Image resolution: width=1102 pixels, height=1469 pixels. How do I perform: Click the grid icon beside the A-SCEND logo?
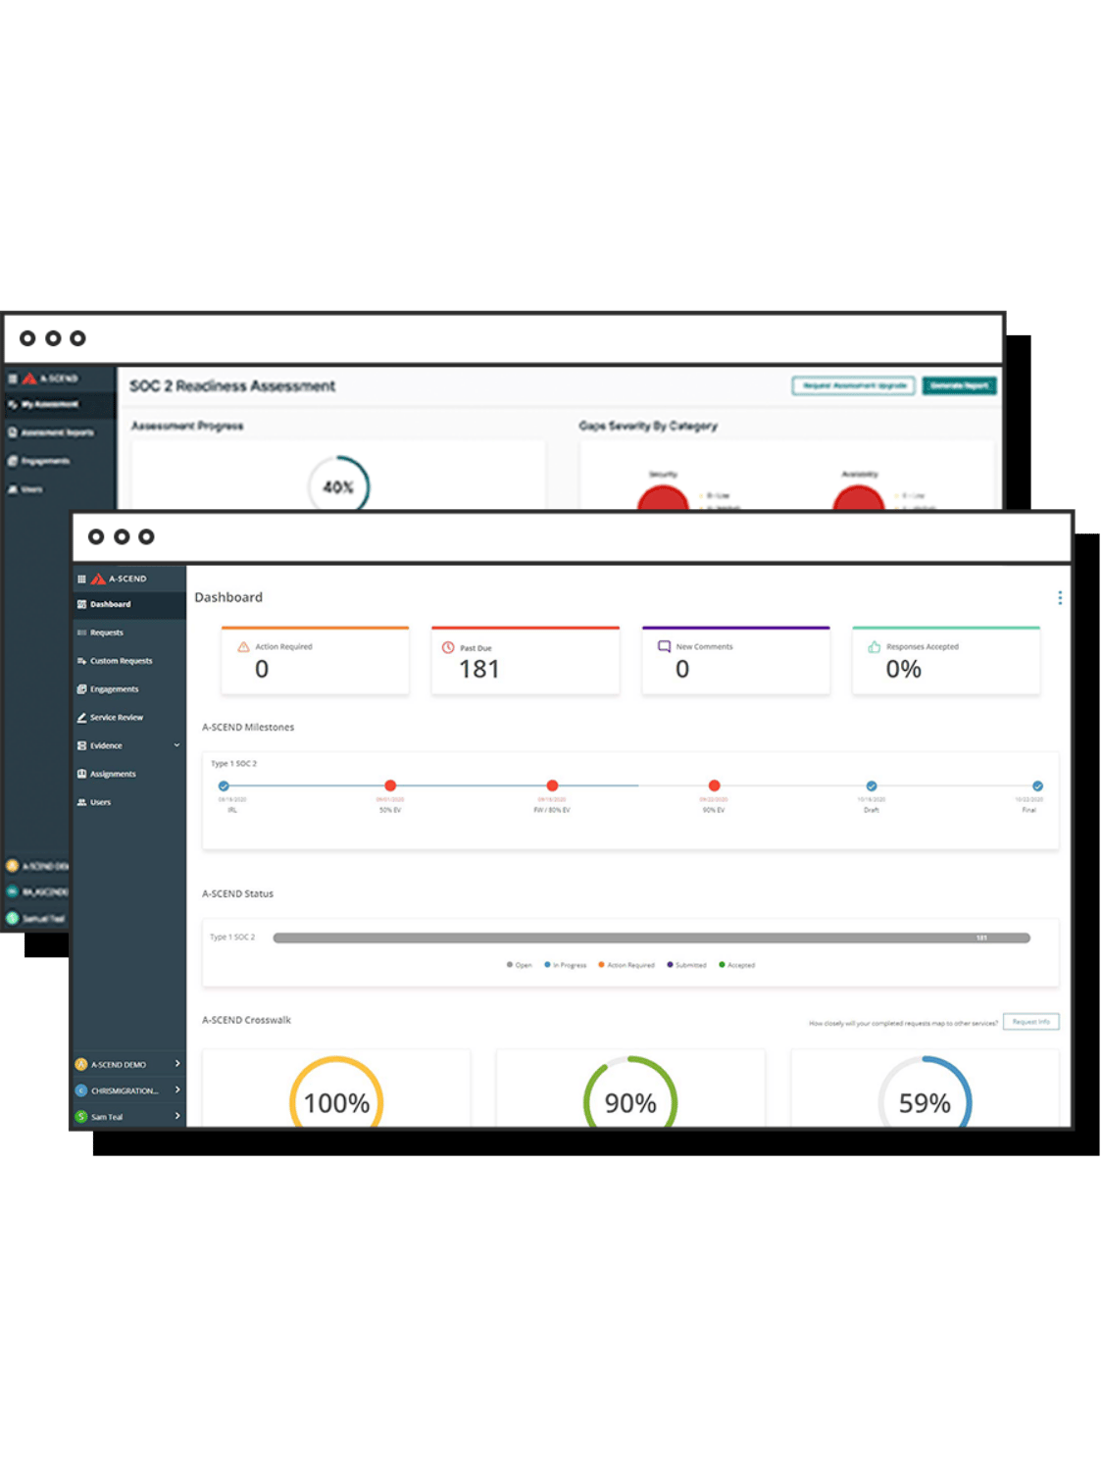click(81, 579)
